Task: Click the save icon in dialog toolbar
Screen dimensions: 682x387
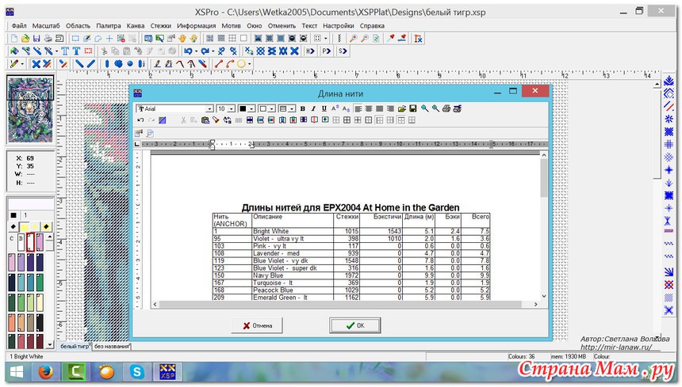Action: click(413, 108)
